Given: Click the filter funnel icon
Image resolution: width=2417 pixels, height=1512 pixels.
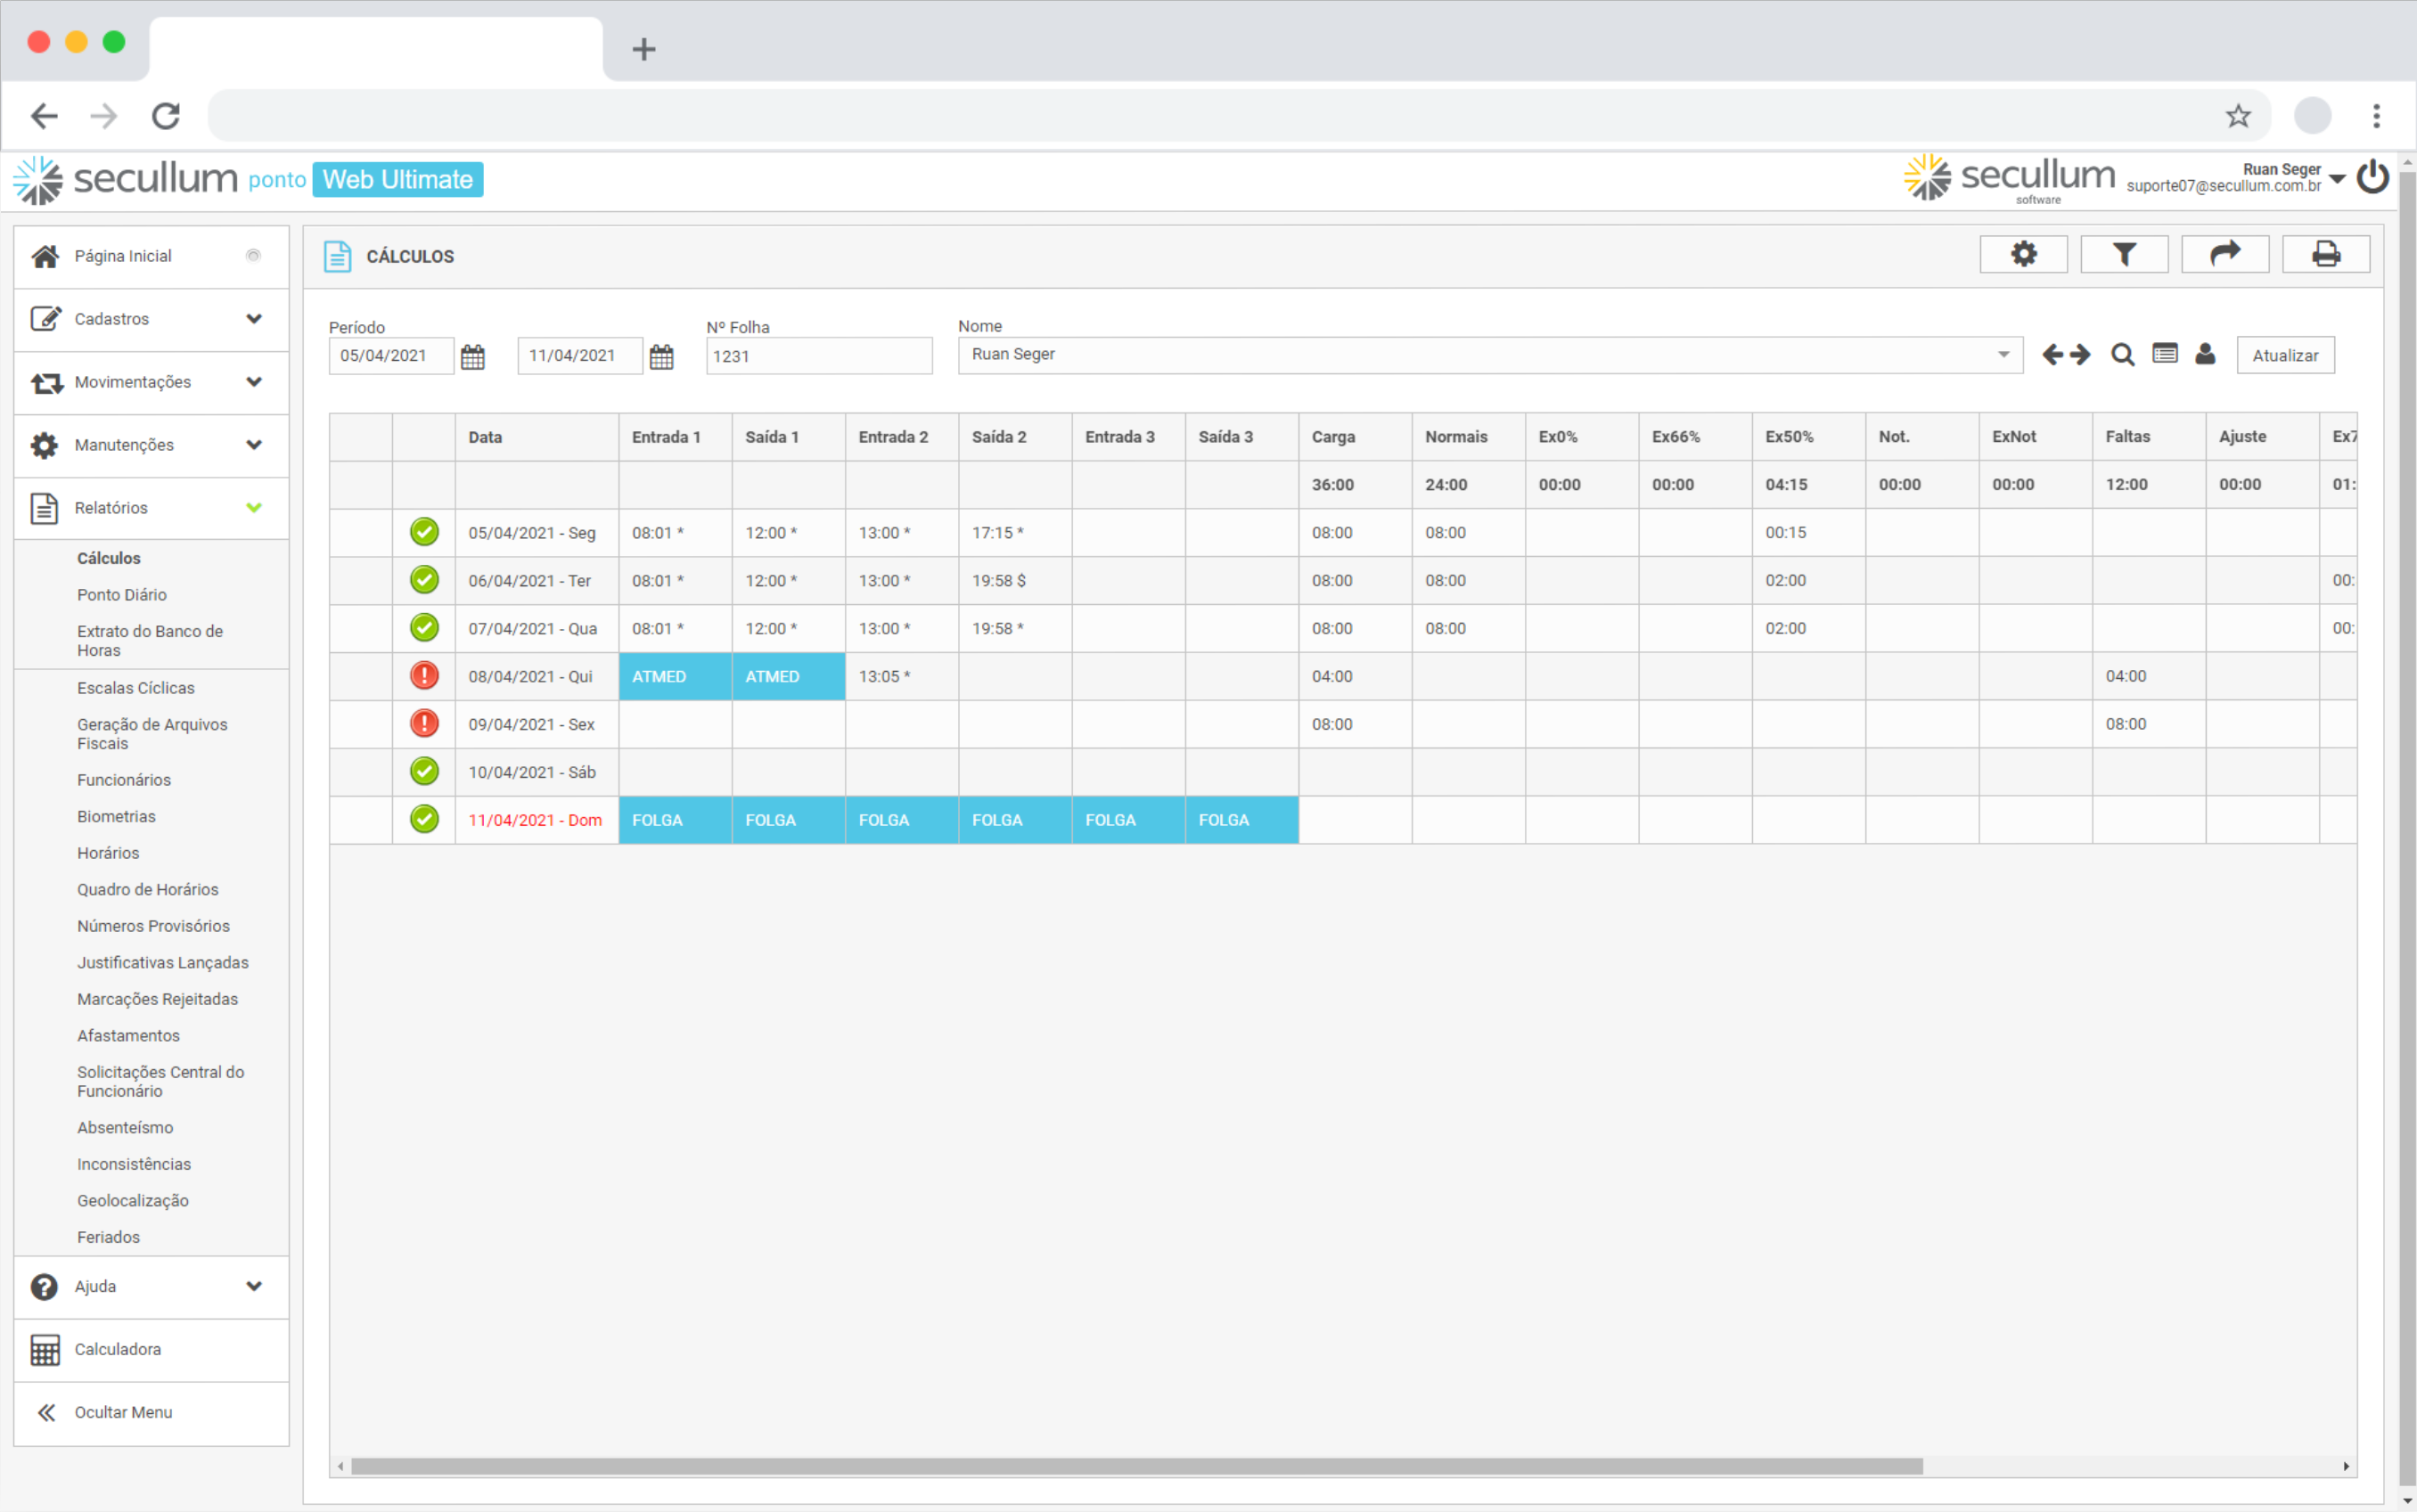Looking at the screenshot, I should click(x=2123, y=255).
